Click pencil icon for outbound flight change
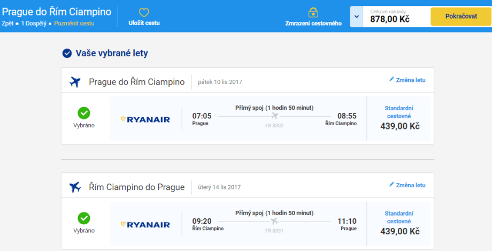Image resolution: width=492 pixels, height=251 pixels. (391, 80)
